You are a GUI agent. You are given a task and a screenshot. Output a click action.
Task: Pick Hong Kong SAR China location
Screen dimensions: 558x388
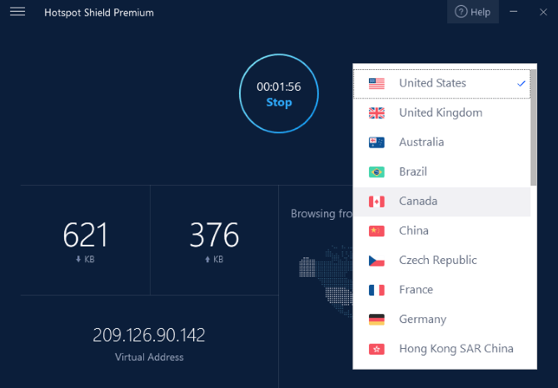[x=456, y=349]
